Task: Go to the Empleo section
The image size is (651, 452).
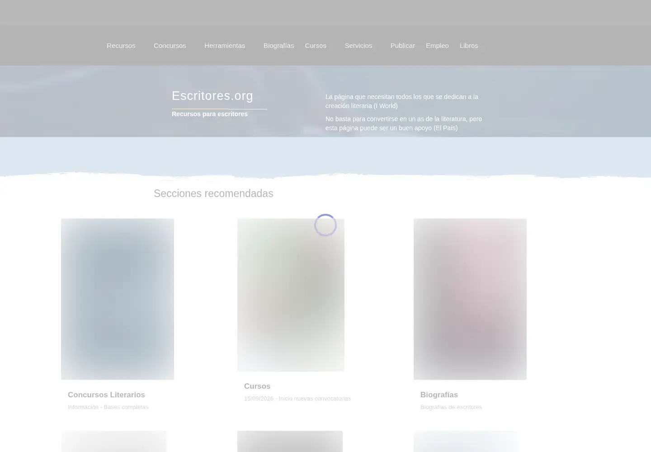Action: [437, 46]
